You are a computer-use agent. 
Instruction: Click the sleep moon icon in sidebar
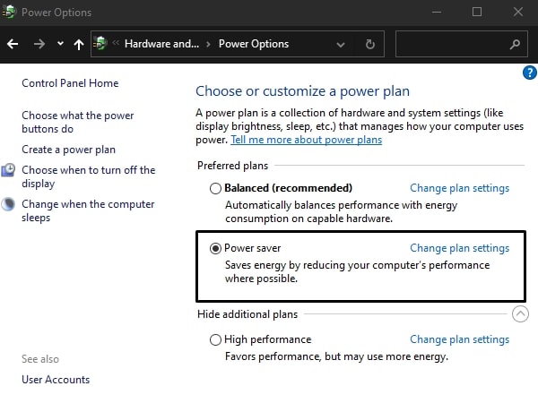[x=8, y=204]
